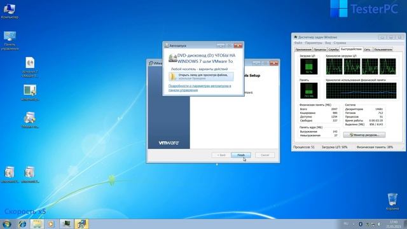Switch to Task Manager taskbar button
Screen dimensions: 407x229
[66, 224]
